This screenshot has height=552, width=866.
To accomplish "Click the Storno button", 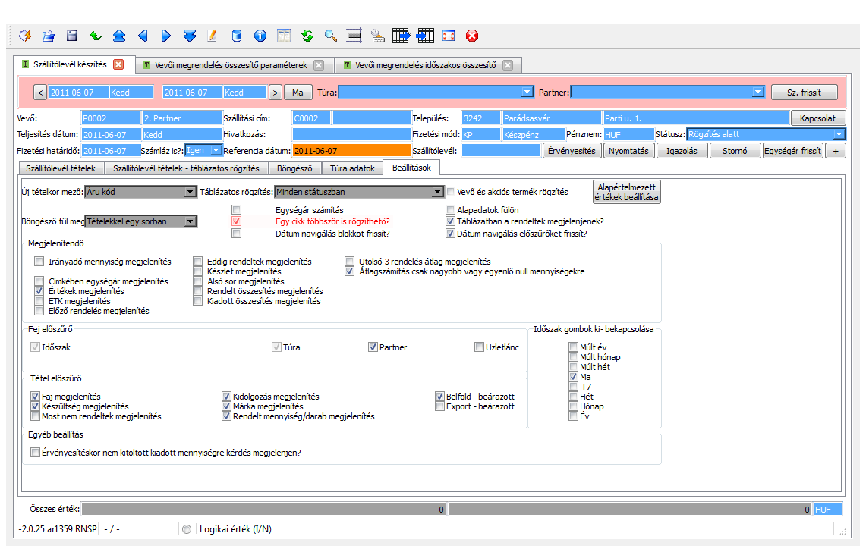I will tap(735, 151).
